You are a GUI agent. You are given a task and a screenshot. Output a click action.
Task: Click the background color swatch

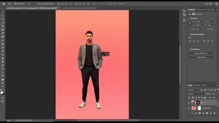pyautogui.click(x=3, y=94)
